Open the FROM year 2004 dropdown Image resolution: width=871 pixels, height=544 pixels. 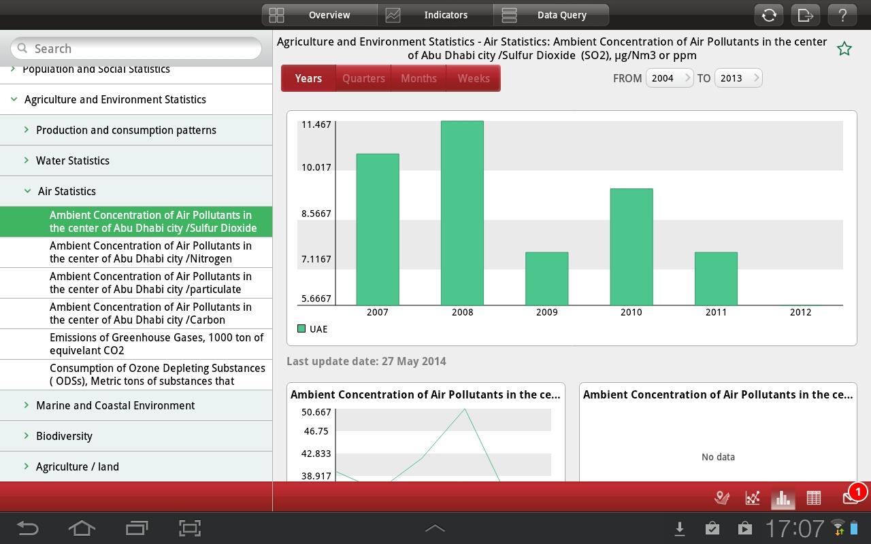[670, 78]
